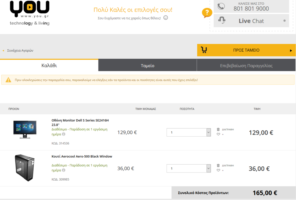Click ΔΙΑΓΡΑΦΗ for Dell monitor
This screenshot has width=296, height=200.
coord(228,129)
